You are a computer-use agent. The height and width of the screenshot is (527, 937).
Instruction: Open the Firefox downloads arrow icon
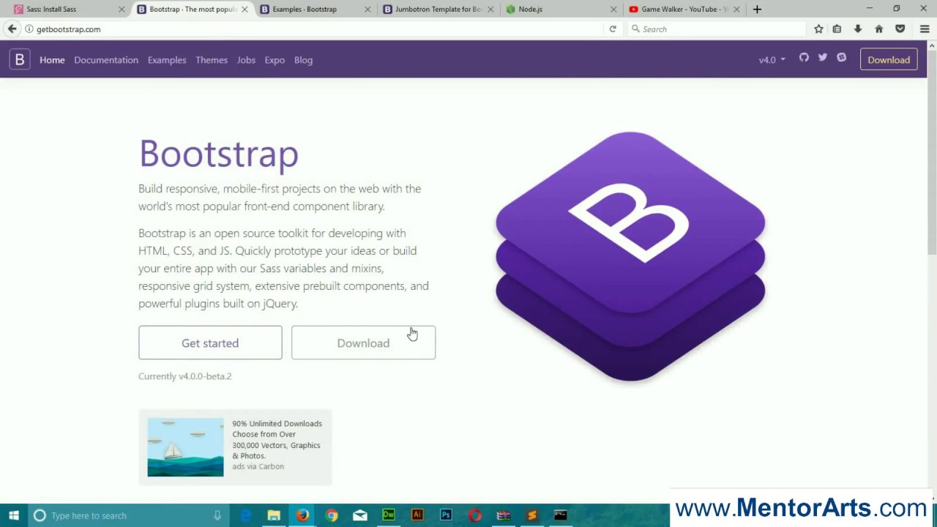coord(858,29)
